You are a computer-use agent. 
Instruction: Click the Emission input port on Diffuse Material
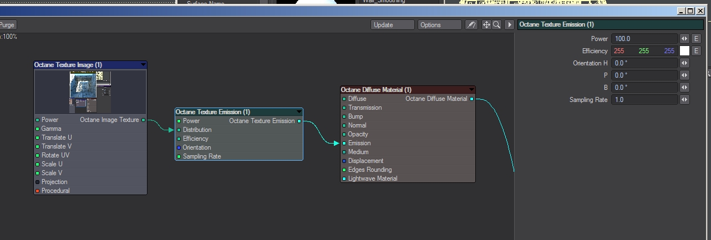[x=344, y=143]
